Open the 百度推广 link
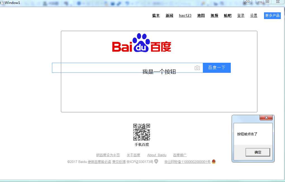This screenshot has height=182, width=285. 180,155
